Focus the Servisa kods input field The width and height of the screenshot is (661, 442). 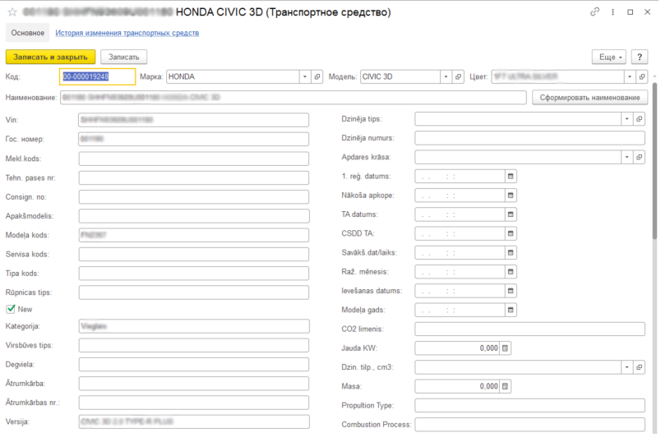click(x=193, y=254)
